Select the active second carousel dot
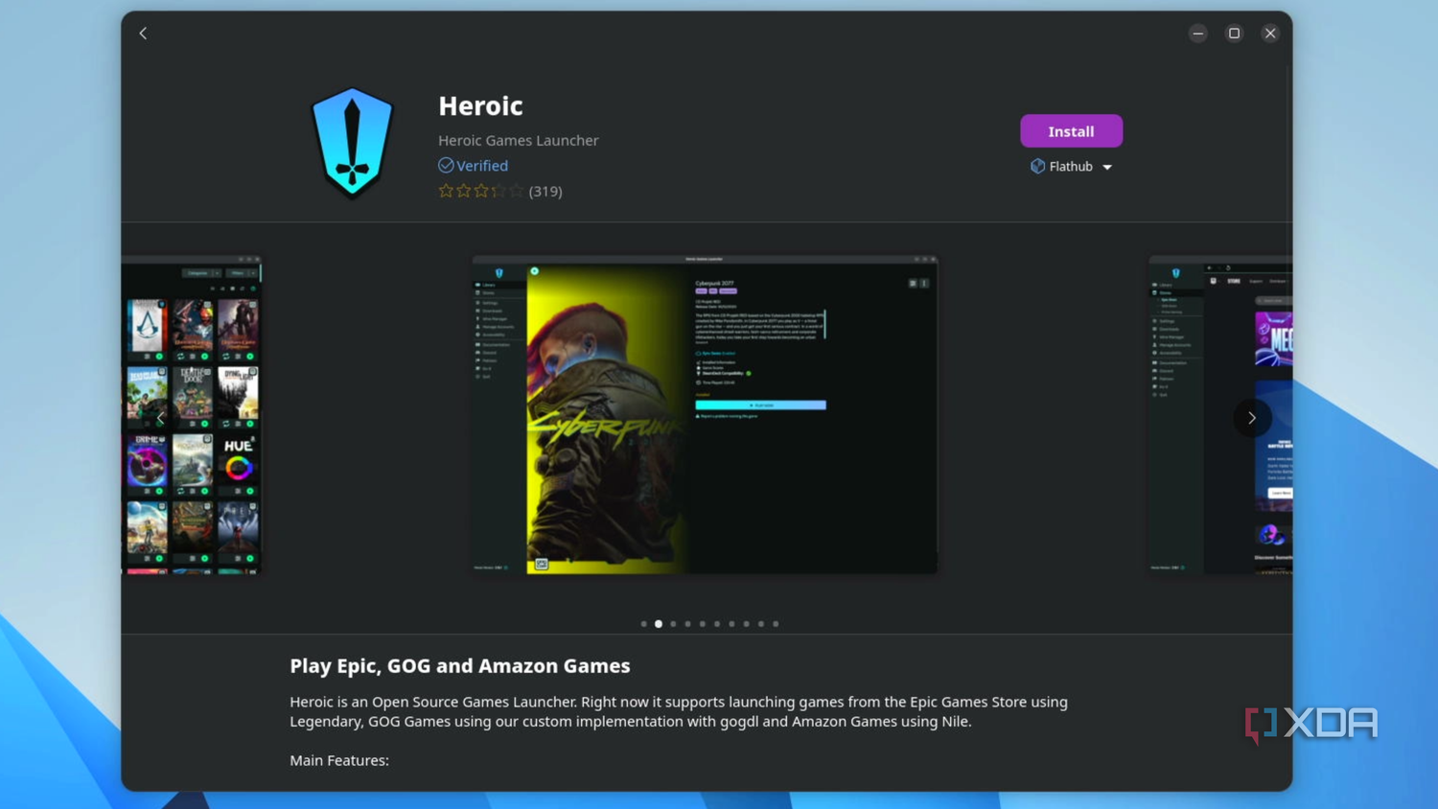Viewport: 1438px width, 809px height. click(659, 624)
